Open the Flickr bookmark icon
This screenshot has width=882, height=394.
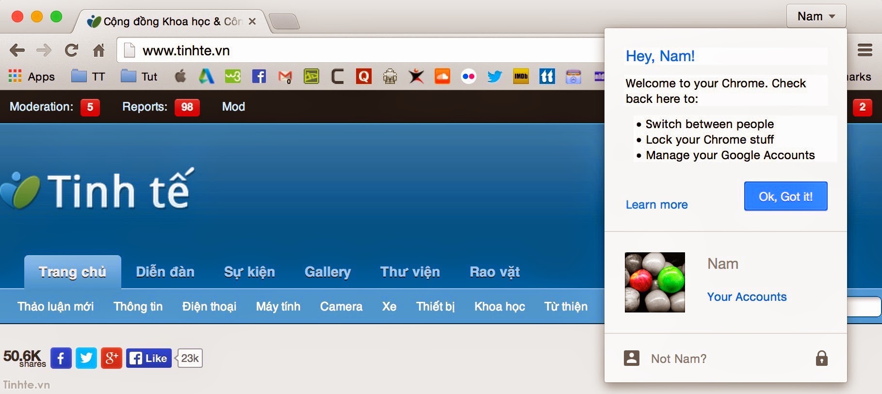point(469,76)
